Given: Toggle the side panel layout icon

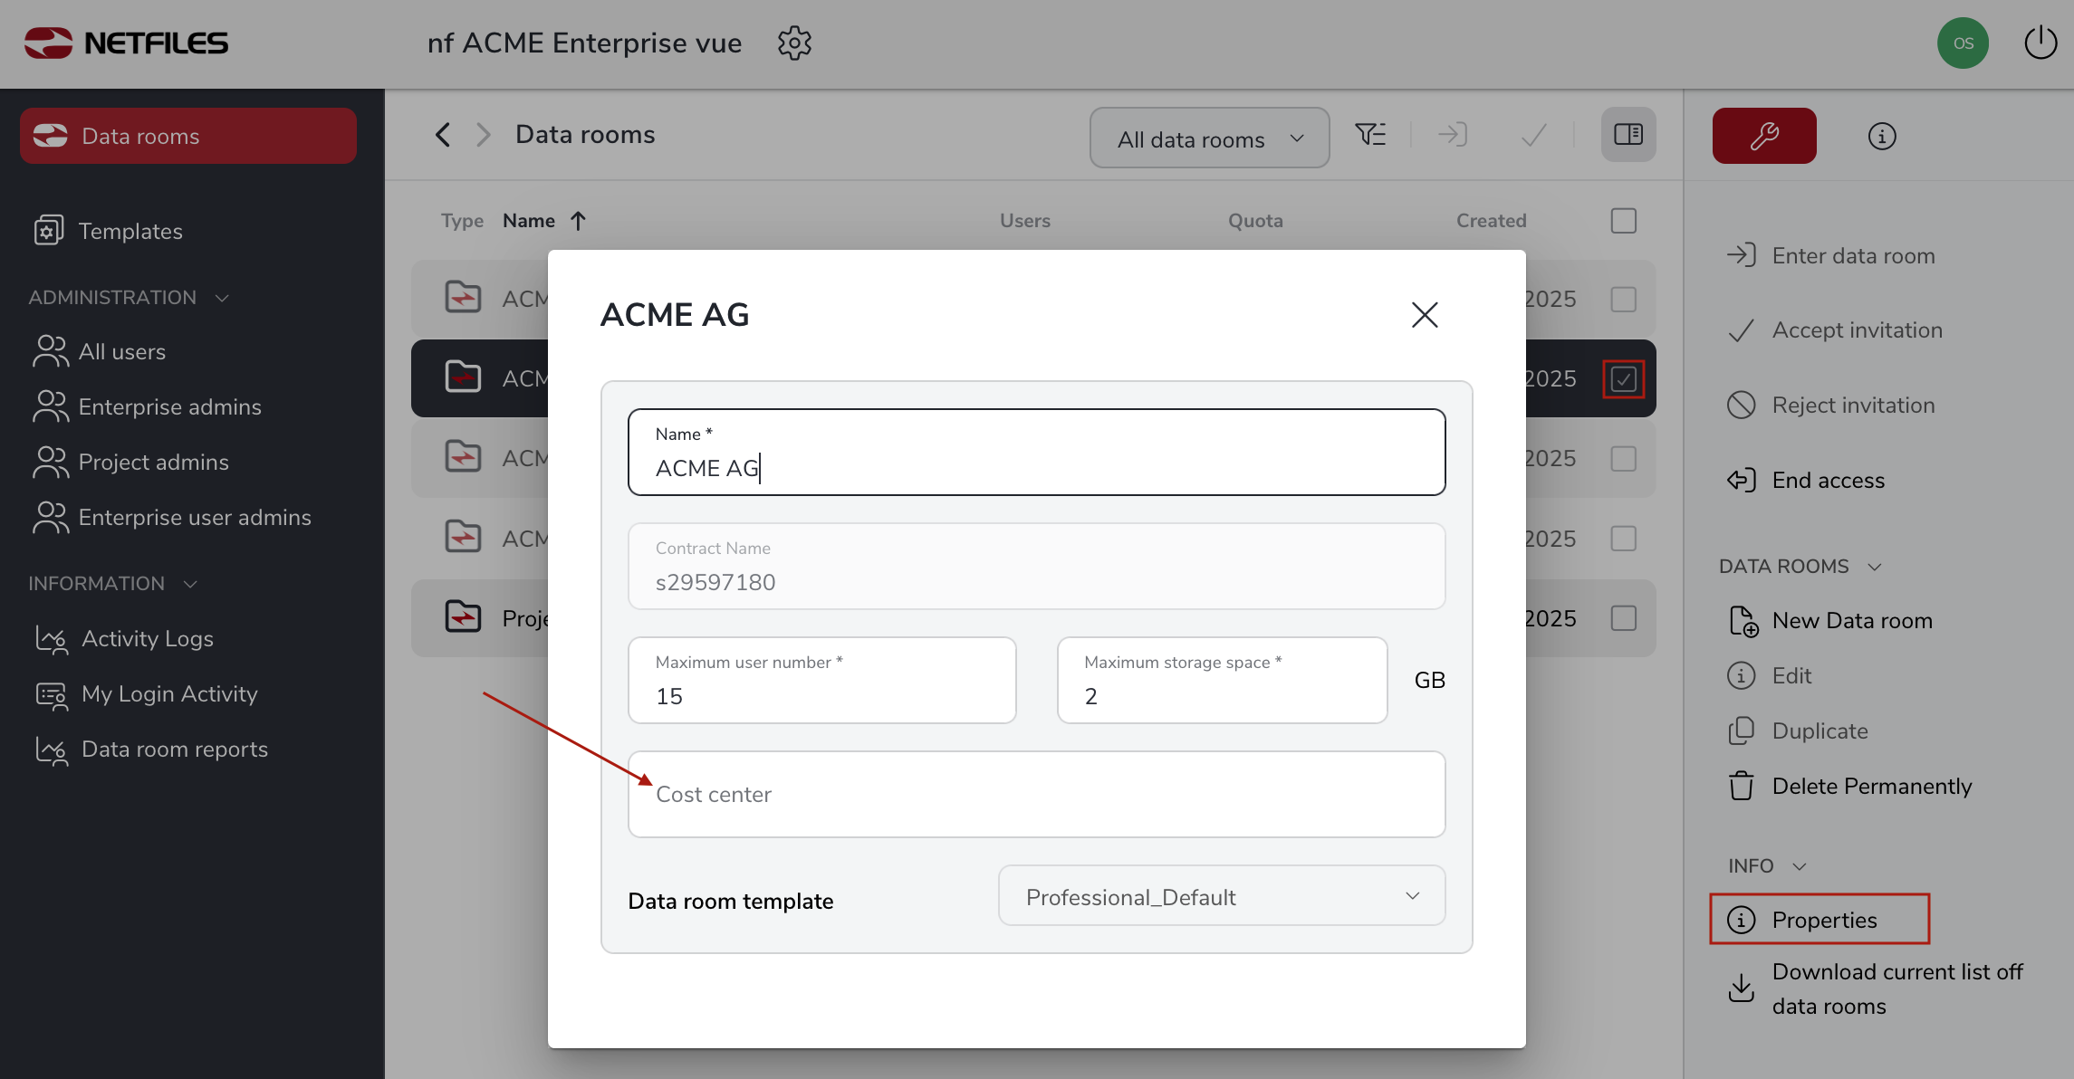Looking at the screenshot, I should coord(1628,135).
